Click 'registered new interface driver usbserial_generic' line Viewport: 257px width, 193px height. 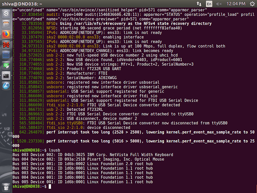click(x=95, y=87)
